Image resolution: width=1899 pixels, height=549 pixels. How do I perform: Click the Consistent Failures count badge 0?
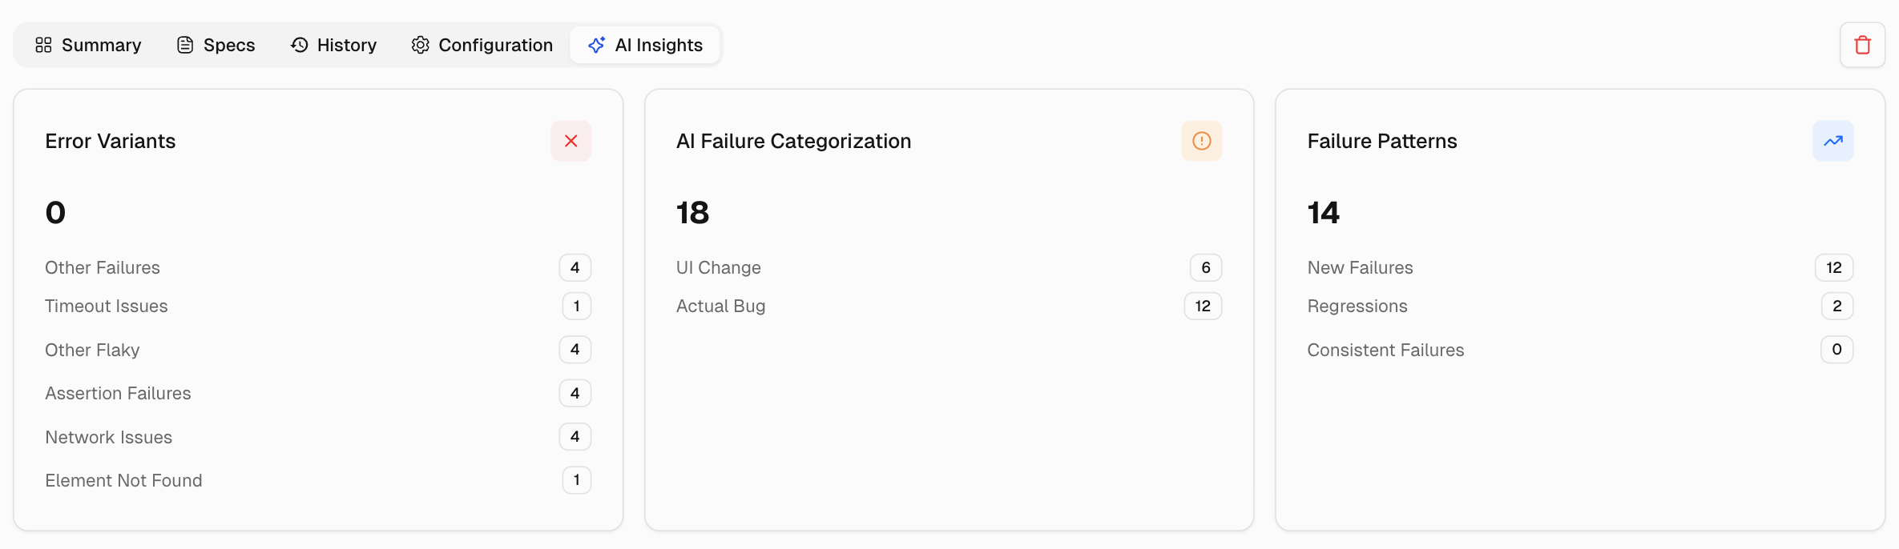1837,350
